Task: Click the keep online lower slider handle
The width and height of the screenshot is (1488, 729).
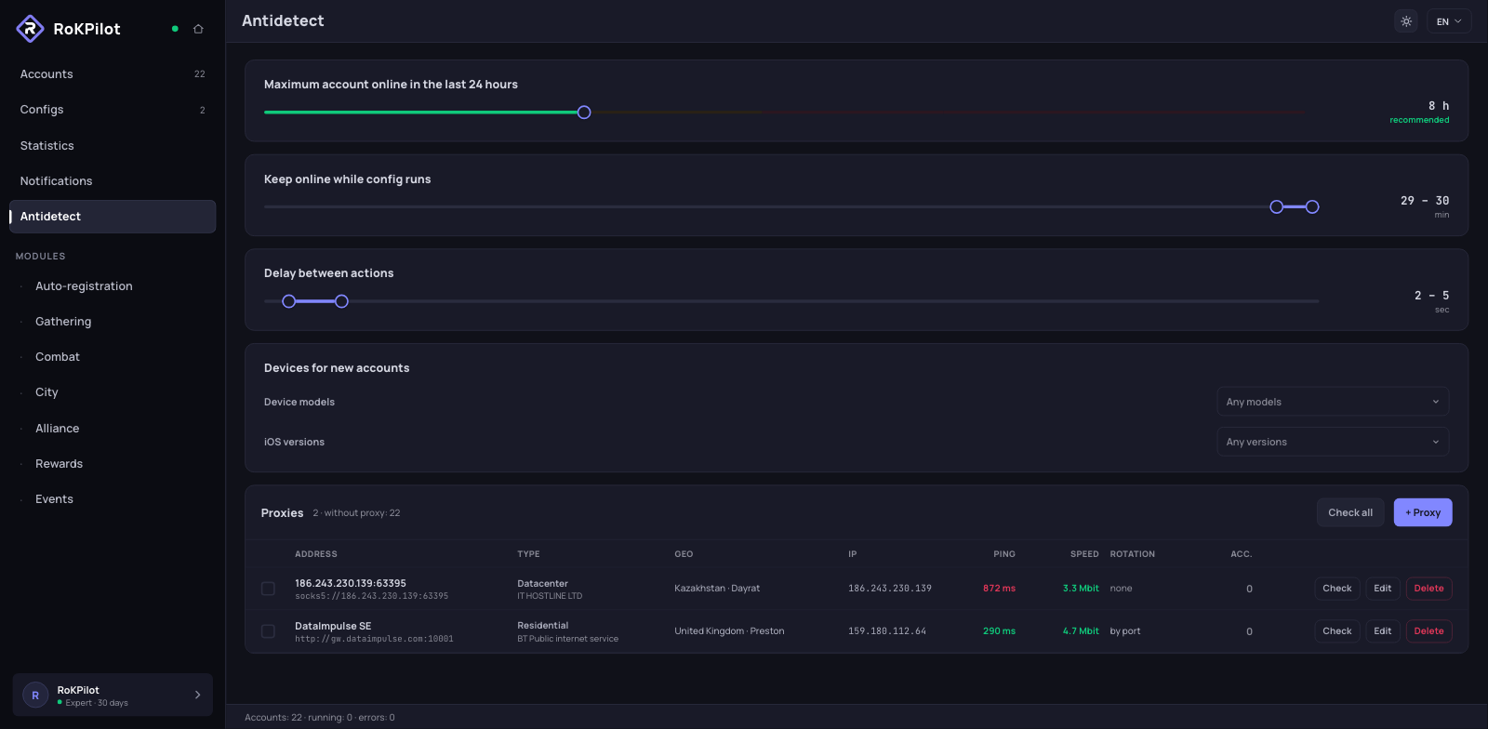Action: [x=1277, y=207]
